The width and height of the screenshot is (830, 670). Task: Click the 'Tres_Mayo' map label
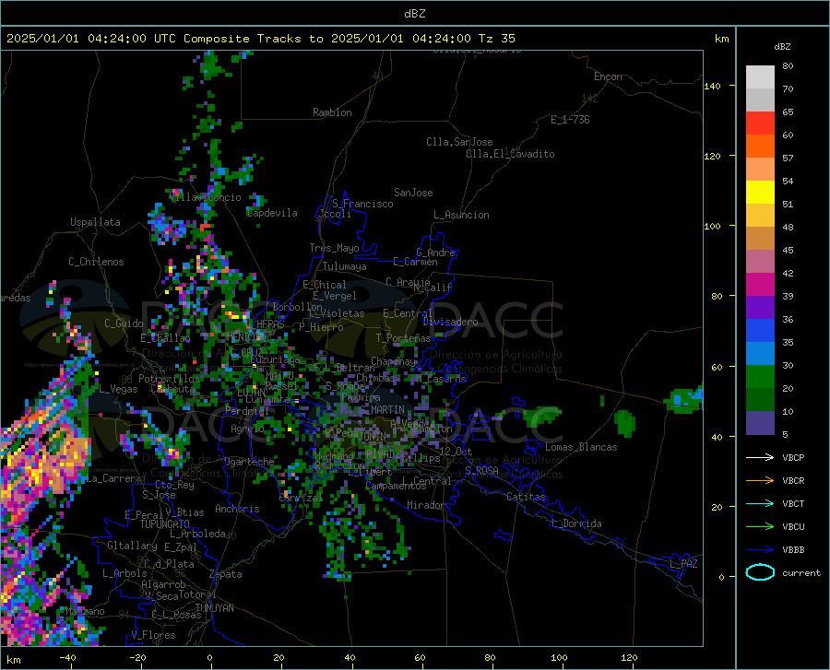(x=335, y=248)
